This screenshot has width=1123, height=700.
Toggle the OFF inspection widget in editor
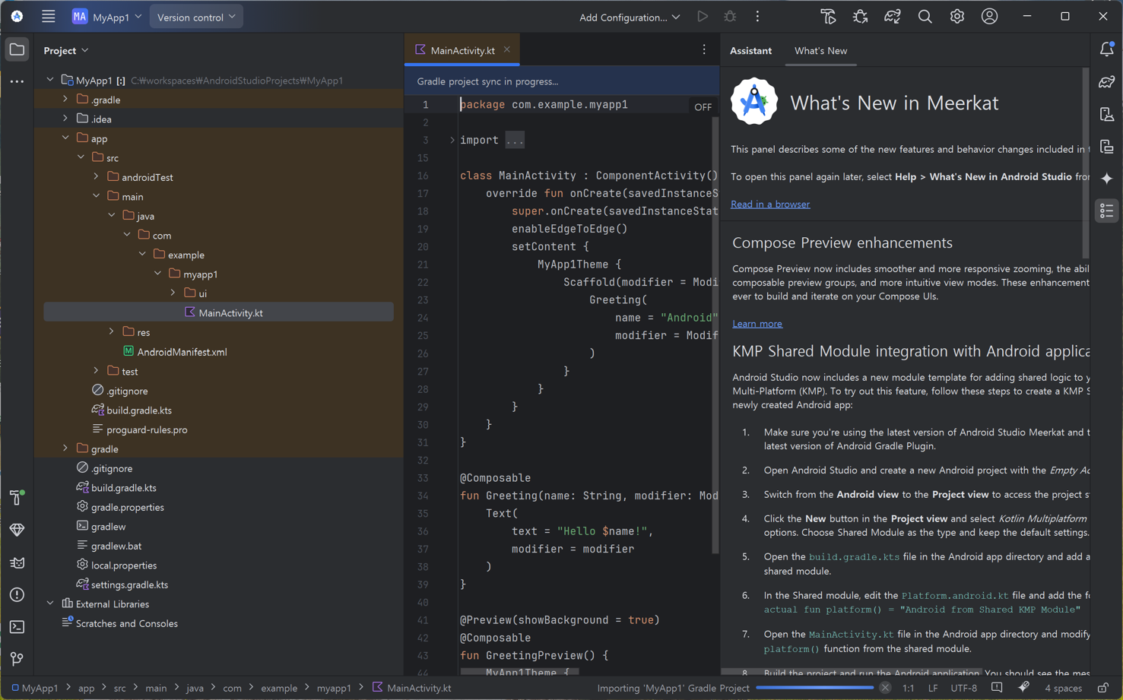pyautogui.click(x=703, y=107)
